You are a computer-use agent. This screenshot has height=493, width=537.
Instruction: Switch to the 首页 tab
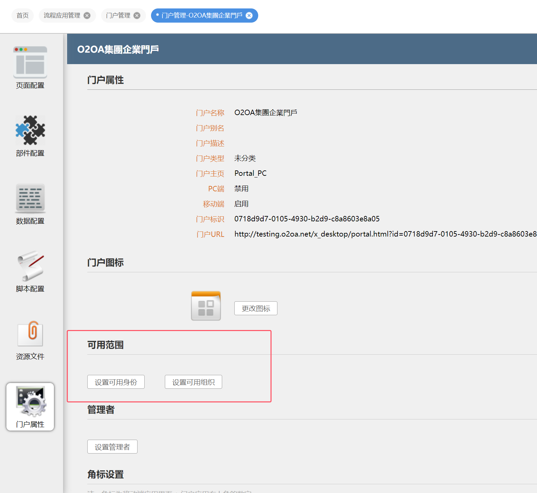(23, 16)
